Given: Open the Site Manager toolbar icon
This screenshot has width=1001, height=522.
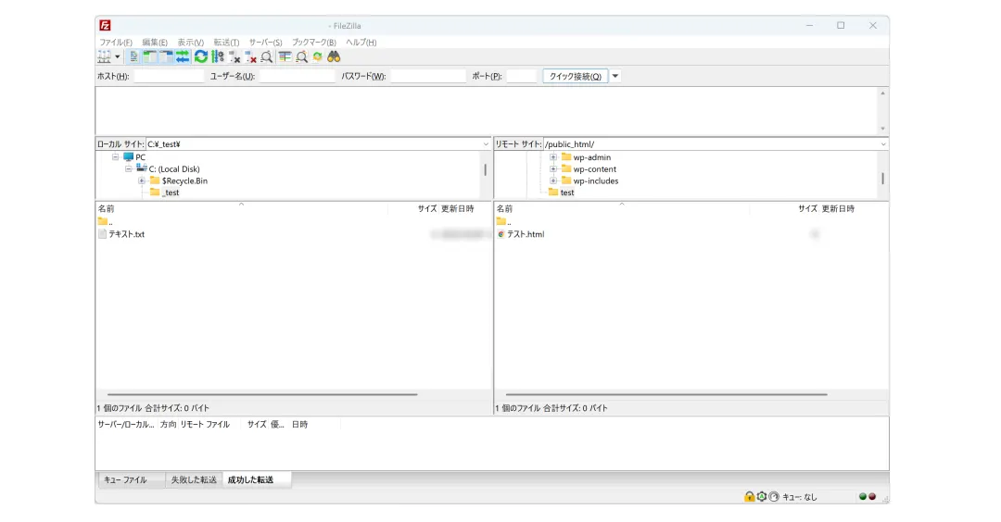Looking at the screenshot, I should click(104, 56).
